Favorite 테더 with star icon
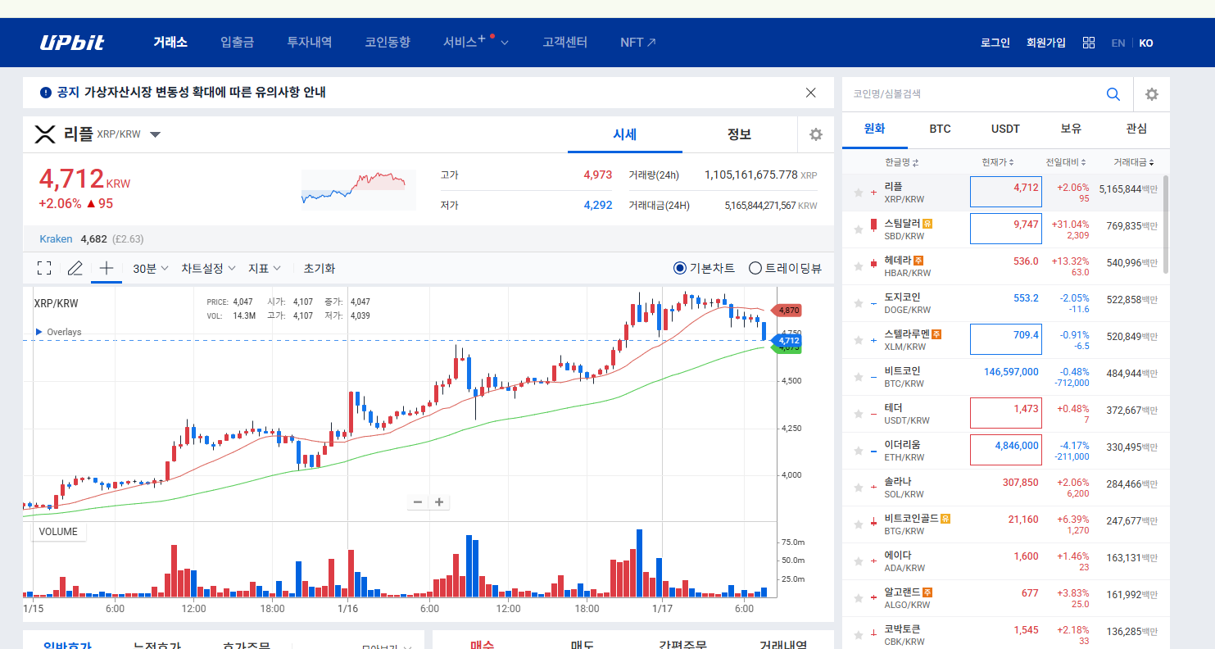Viewport: 1215px width, 649px height. [x=859, y=414]
